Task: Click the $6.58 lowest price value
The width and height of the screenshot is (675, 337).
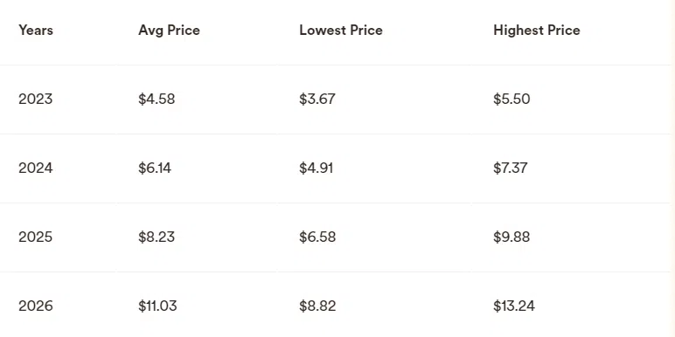Action: 317,237
